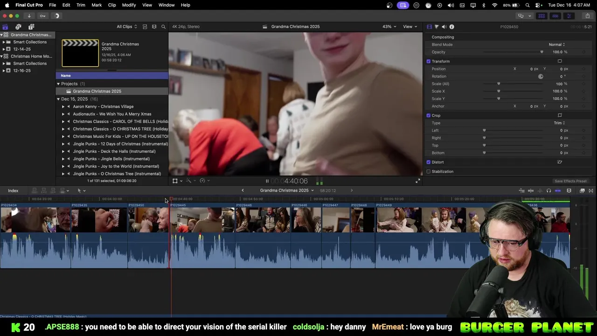This screenshot has width=597, height=336.
Task: Click the browser search magnifier icon
Action: pyautogui.click(x=163, y=27)
